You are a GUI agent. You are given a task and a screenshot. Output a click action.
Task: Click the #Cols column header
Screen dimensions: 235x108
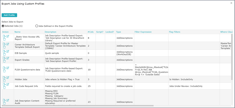90,32
